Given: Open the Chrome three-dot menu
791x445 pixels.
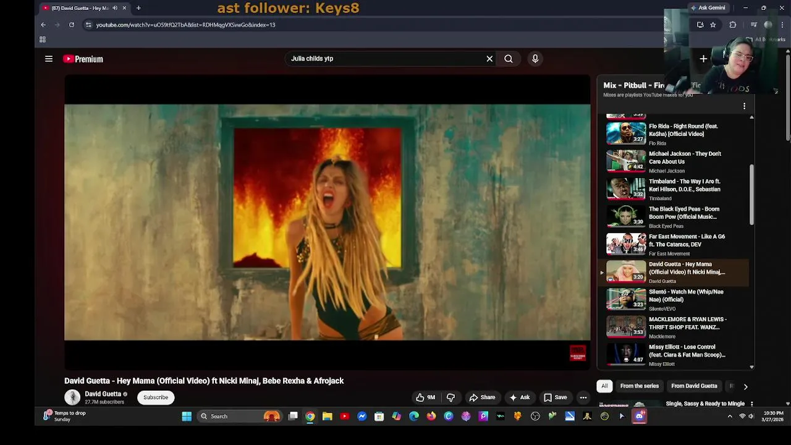Looking at the screenshot, I should pyautogui.click(x=783, y=25).
